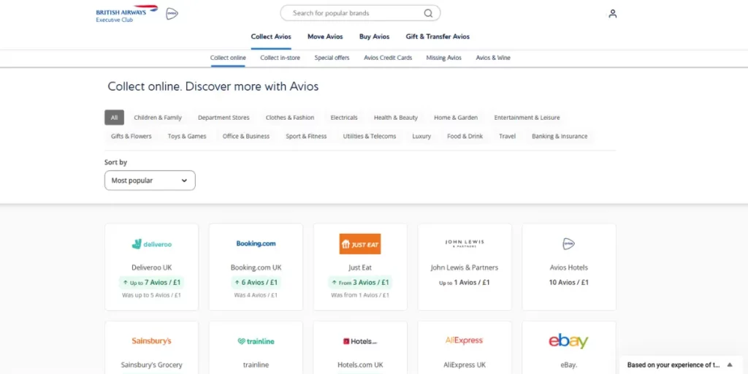Switch to the Collect in-store tab
Viewport: 748px width, 374px height.
tap(280, 58)
